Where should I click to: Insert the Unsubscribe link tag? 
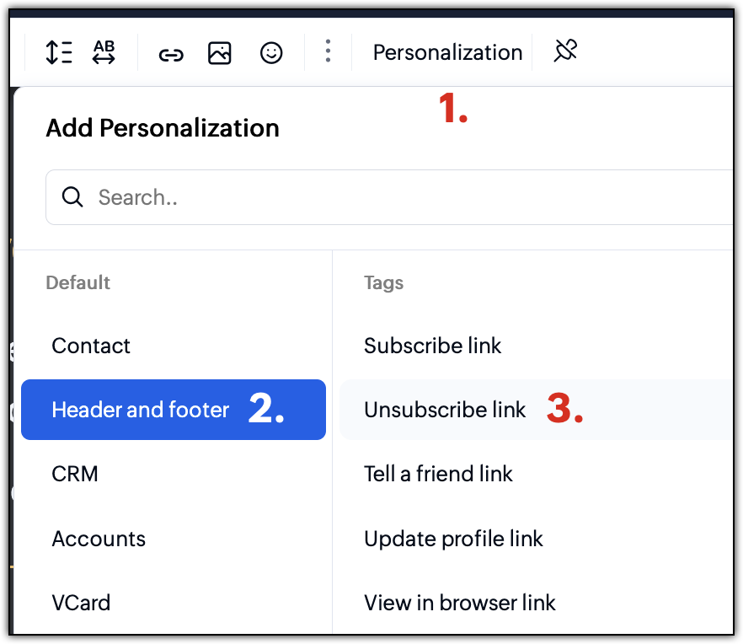click(x=537, y=410)
